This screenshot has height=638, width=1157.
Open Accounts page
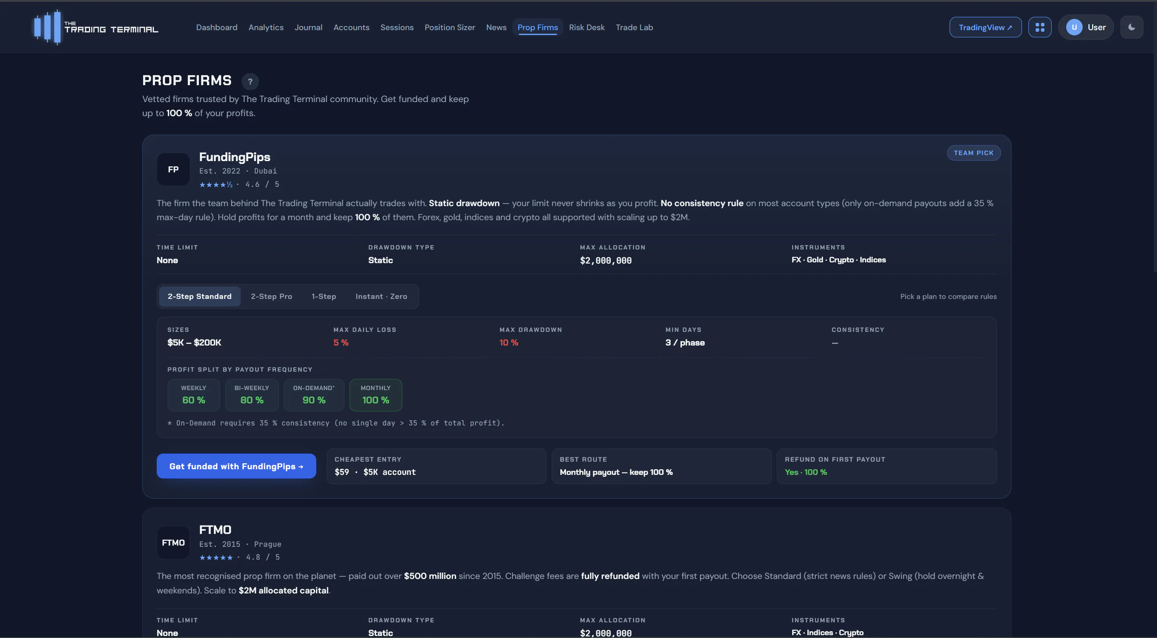coord(351,27)
